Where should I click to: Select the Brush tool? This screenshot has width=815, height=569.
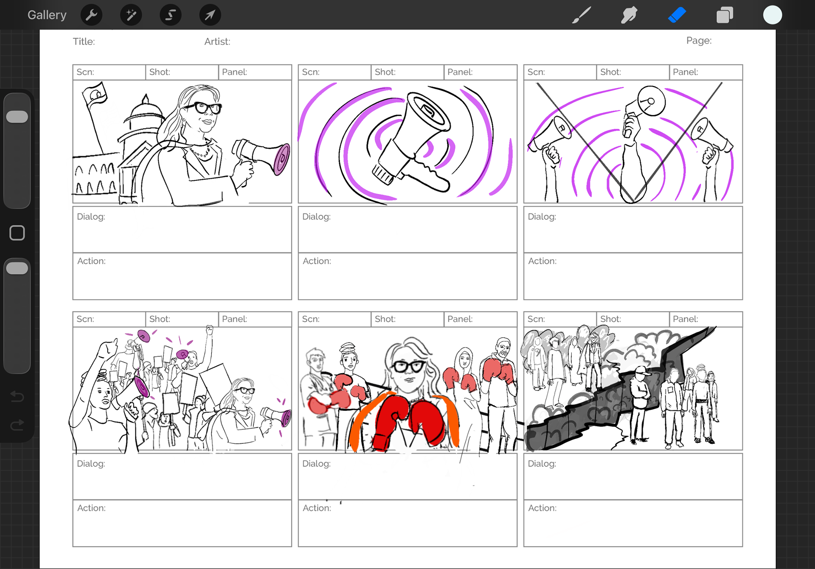[x=581, y=15]
